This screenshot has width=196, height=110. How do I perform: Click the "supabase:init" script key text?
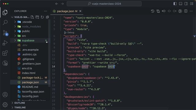pyautogui.click(x=78, y=67)
